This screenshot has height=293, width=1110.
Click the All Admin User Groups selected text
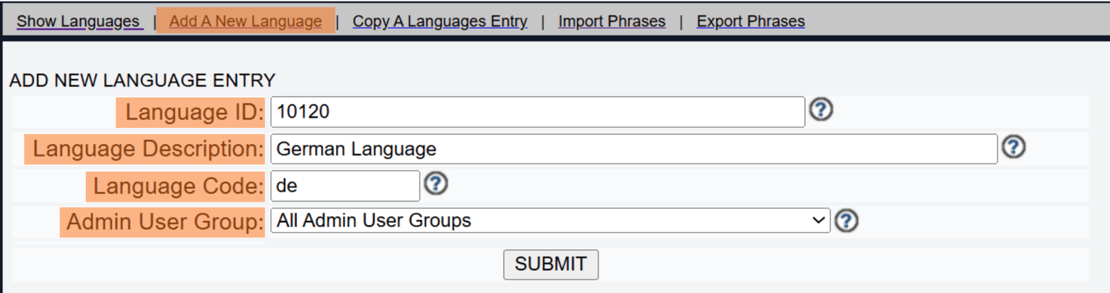point(374,220)
